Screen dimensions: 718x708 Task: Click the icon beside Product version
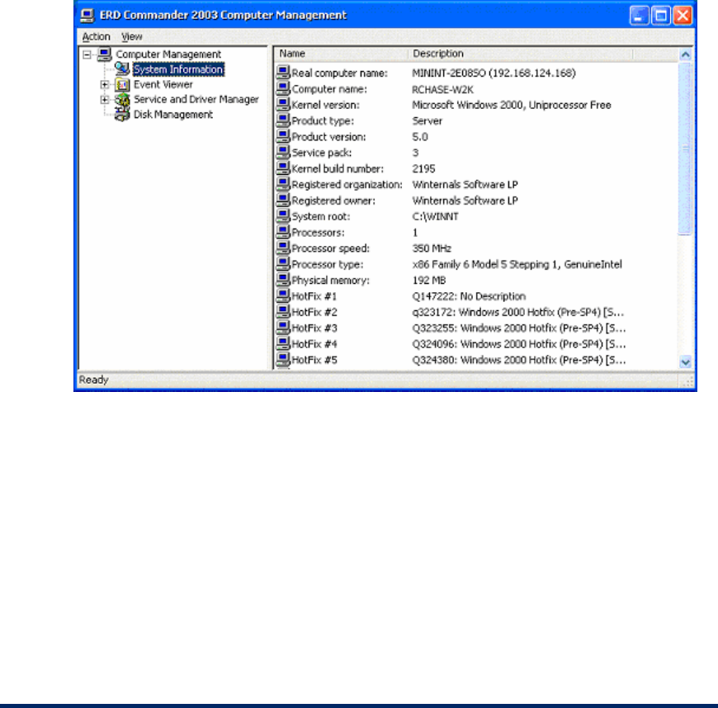[x=283, y=136]
